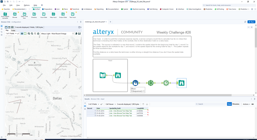Click the previous record up arrow

(143, 104)
